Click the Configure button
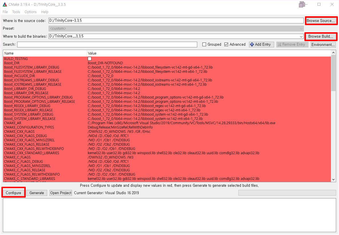The image size is (339, 235). point(13,193)
